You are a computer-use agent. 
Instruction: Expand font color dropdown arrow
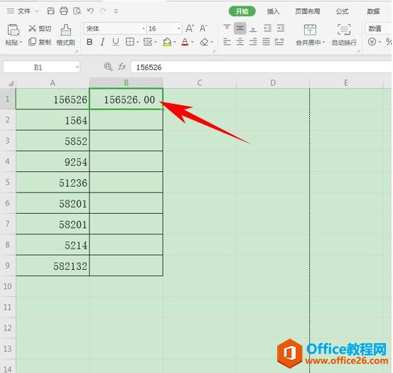click(x=193, y=42)
